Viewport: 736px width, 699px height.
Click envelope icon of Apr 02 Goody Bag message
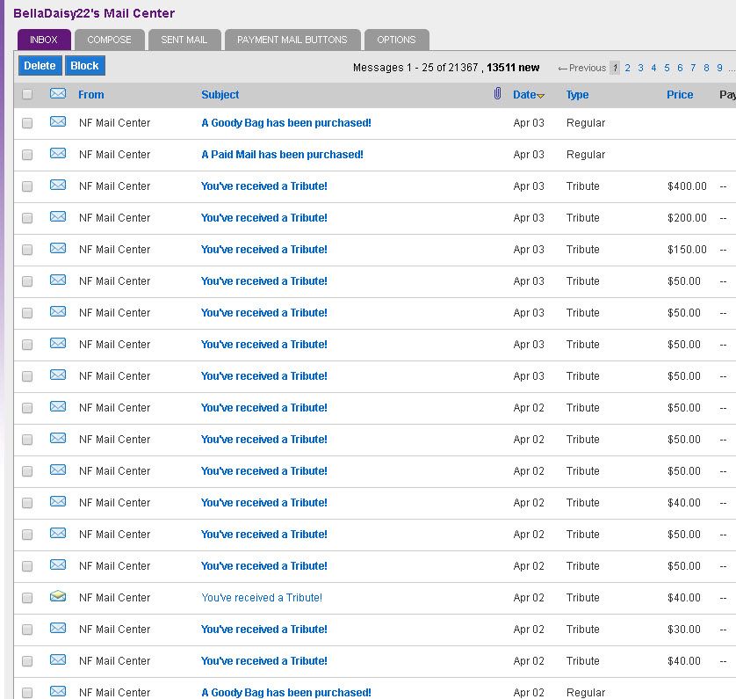[x=58, y=691]
